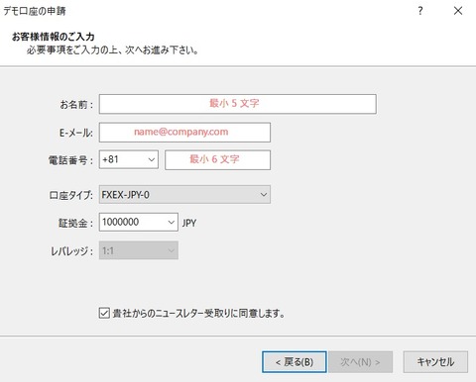The height and width of the screenshot is (382, 476).
Task: Open the +81 country code dropdown
Action: tap(129, 159)
